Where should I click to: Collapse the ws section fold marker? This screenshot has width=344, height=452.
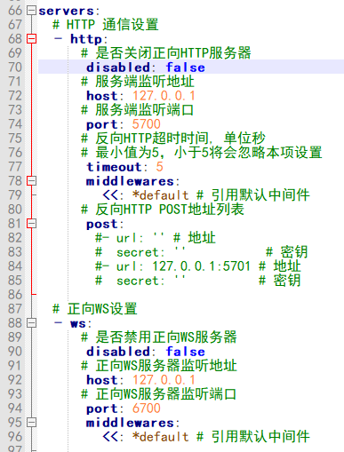pos(31,323)
